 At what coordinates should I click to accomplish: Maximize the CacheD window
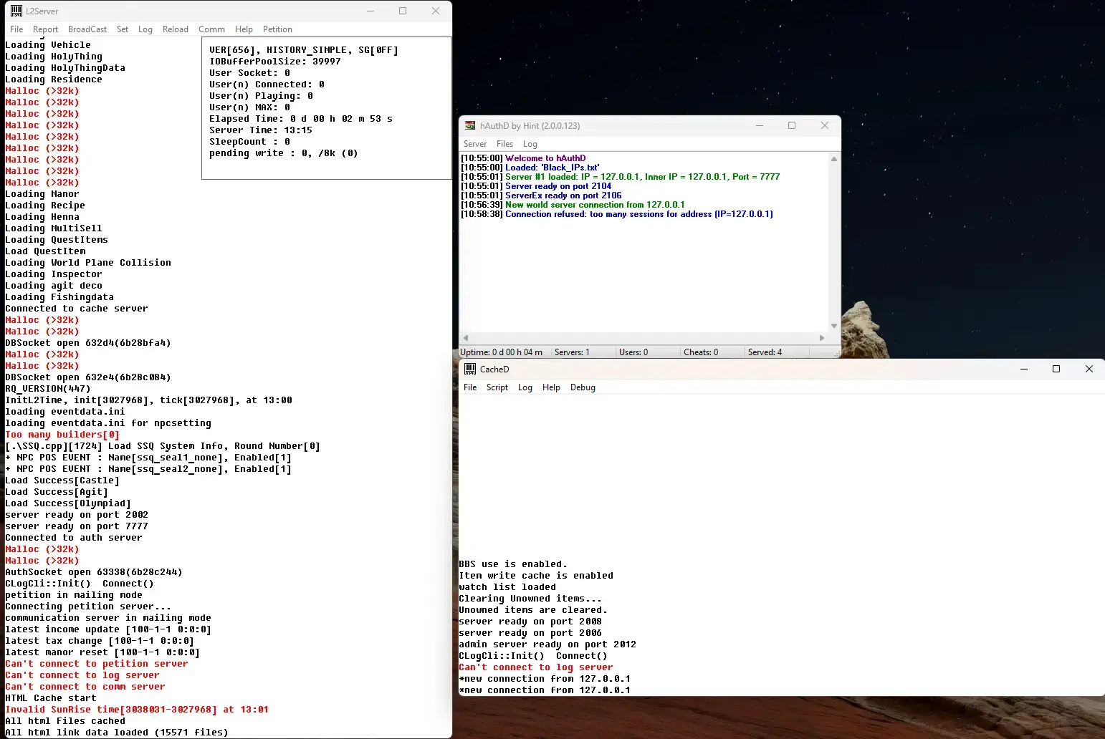point(1056,369)
